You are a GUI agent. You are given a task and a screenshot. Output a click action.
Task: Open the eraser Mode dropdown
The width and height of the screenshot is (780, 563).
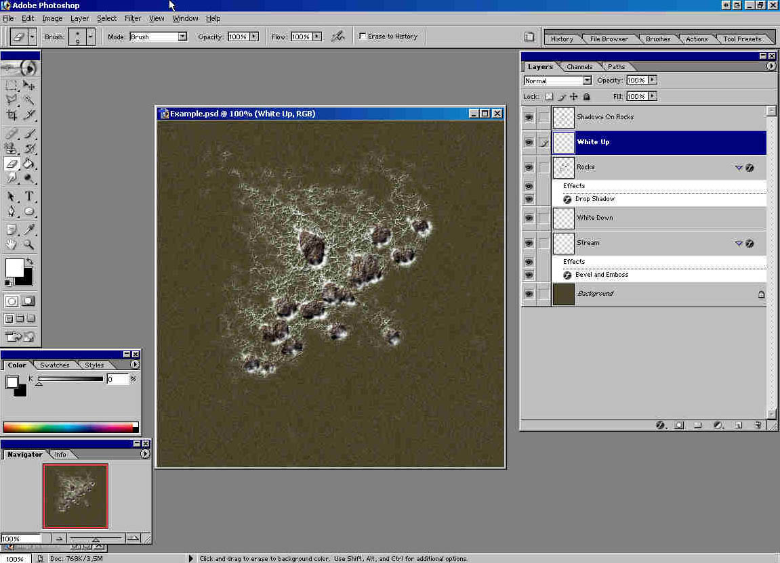(182, 37)
